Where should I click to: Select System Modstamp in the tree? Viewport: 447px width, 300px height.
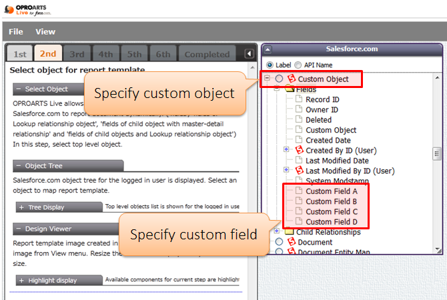click(337, 181)
